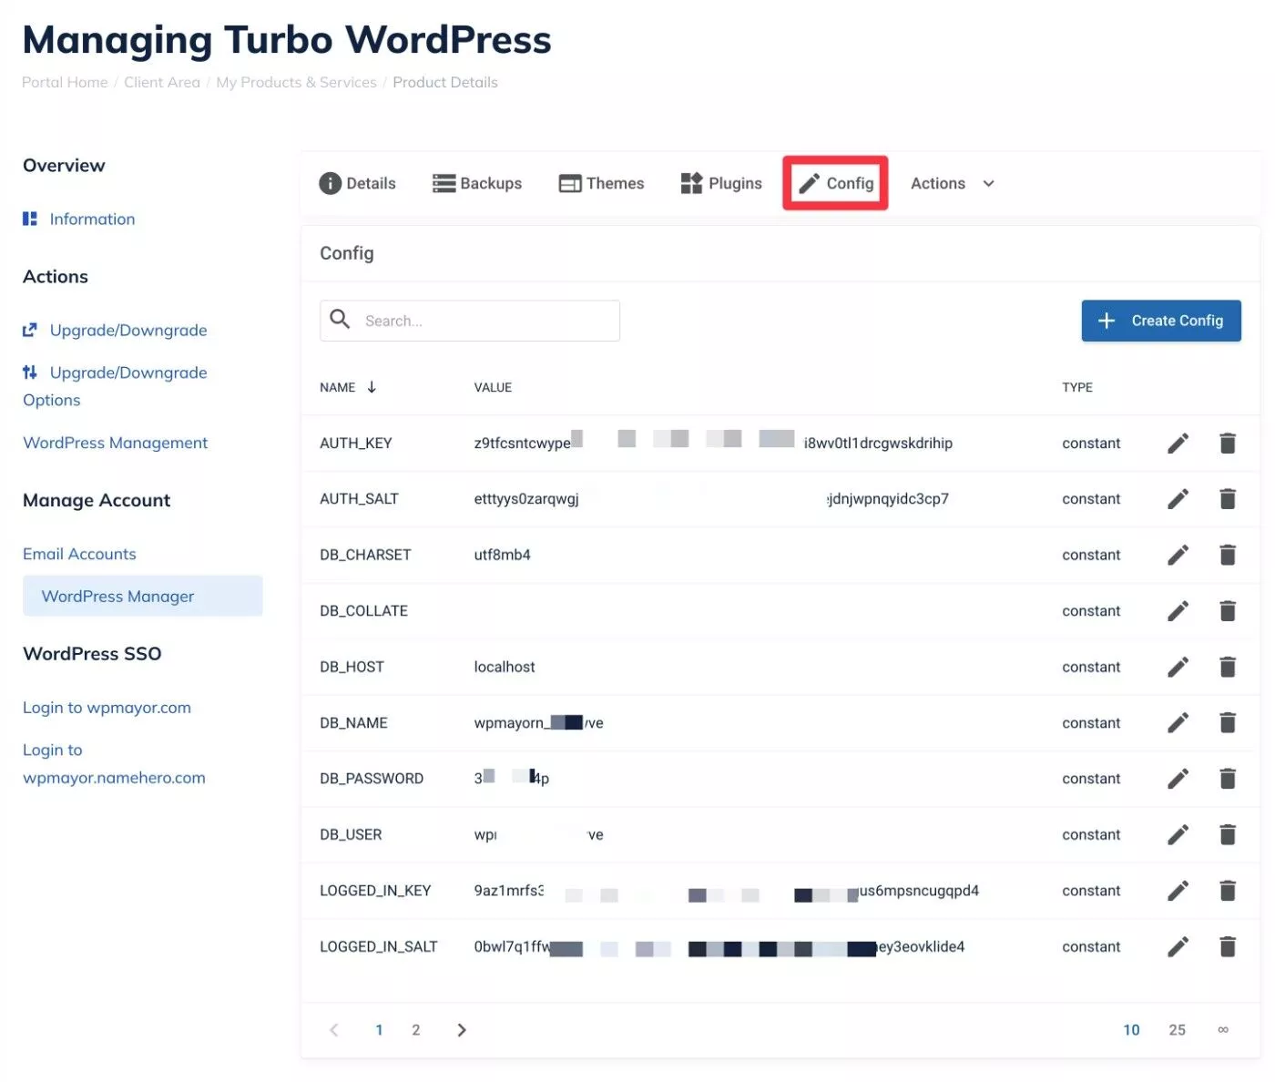Image resolution: width=1275 pixels, height=1082 pixels.
Task: Open Upgrade/Downgrade Options link
Action: click(115, 386)
